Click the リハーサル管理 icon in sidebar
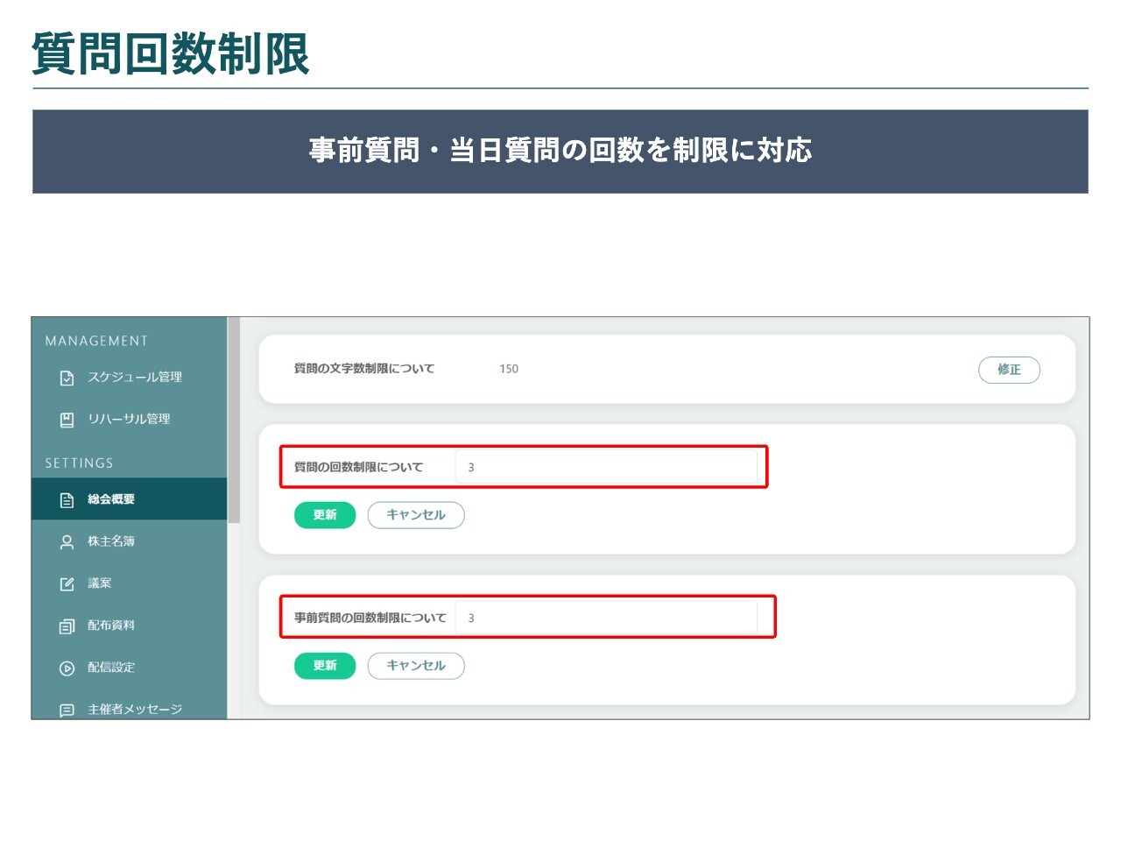Image resolution: width=1121 pixels, height=841 pixels. pyautogui.click(x=67, y=420)
